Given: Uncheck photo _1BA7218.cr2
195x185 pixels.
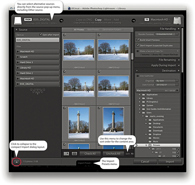Looking at the screenshot, I should point(65,108).
